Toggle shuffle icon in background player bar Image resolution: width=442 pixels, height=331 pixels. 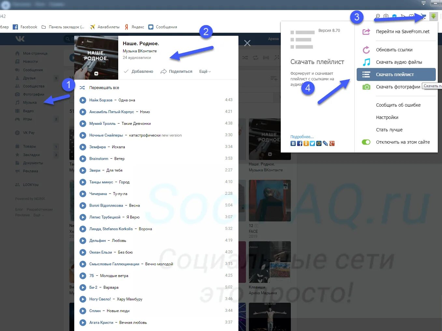(x=245, y=58)
